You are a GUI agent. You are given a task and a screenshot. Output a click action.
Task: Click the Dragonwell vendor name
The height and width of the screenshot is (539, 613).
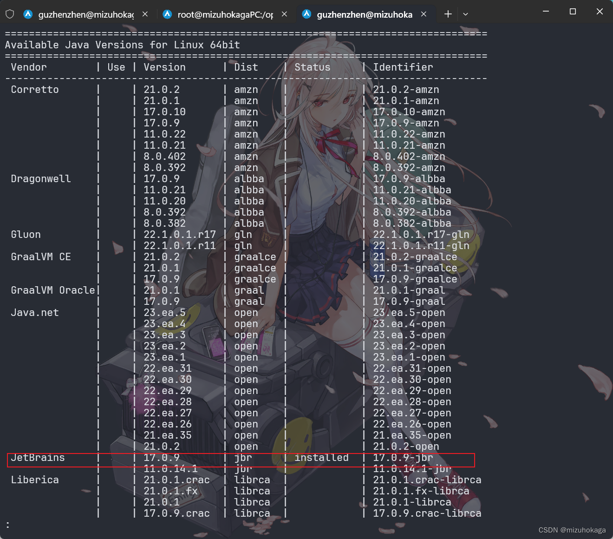pyautogui.click(x=41, y=179)
